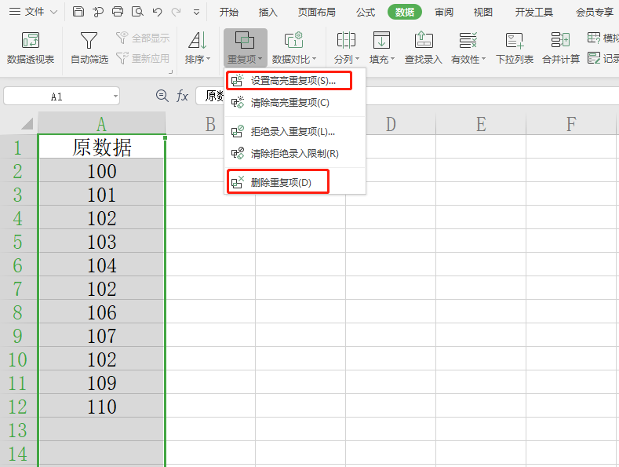The height and width of the screenshot is (467, 619).
Task: Open the 审阅 review tab
Action: pyautogui.click(x=444, y=12)
